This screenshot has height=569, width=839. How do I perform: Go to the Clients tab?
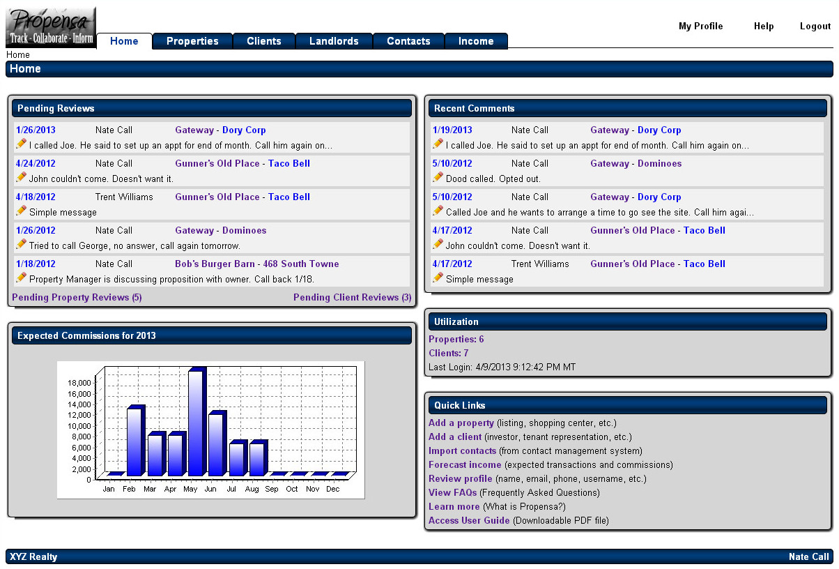[264, 41]
